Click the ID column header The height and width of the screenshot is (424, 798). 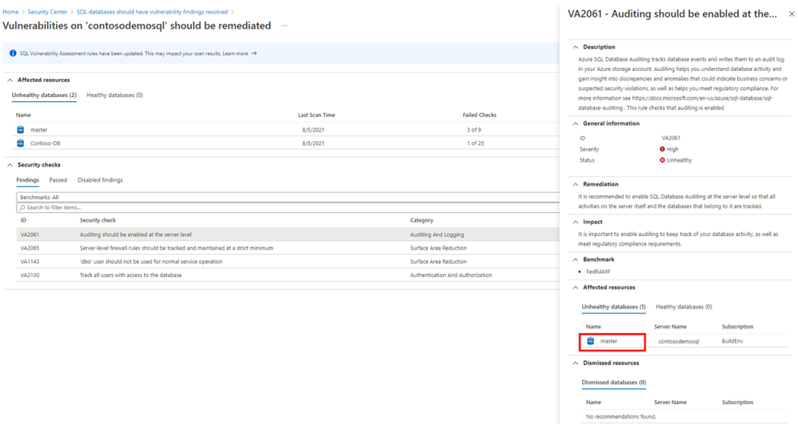[x=23, y=221]
